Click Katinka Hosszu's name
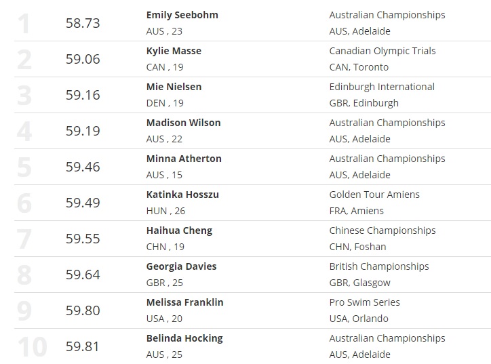Screen dimensions: 491x364 [182, 195]
